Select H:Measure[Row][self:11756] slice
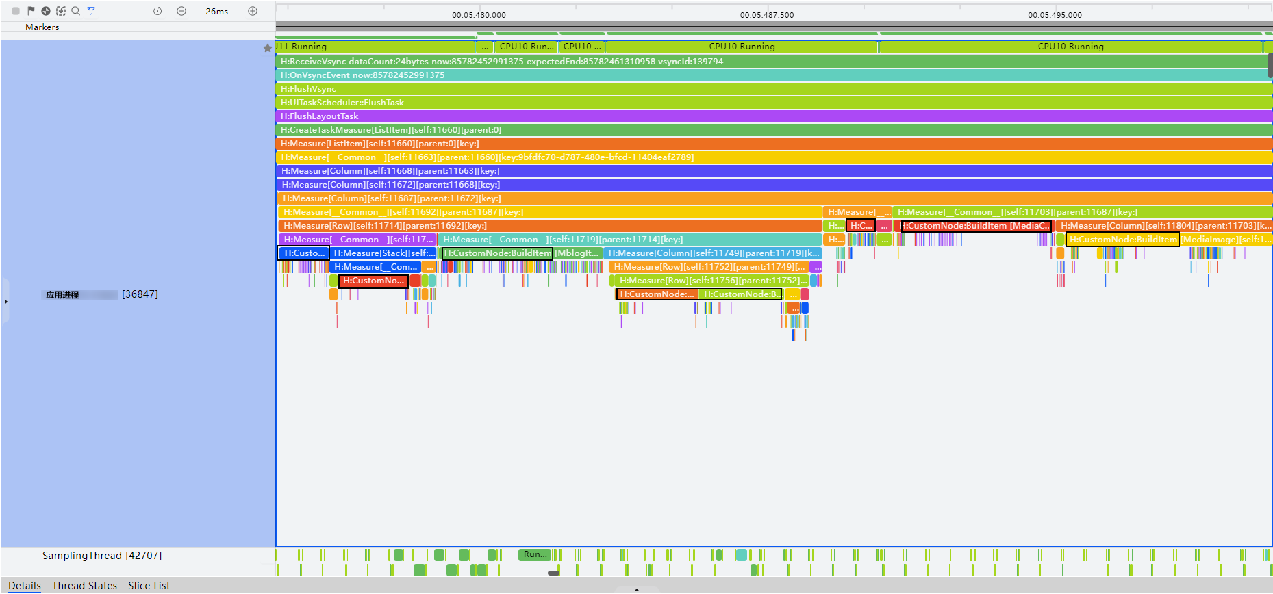1273x594 pixels. coord(711,281)
